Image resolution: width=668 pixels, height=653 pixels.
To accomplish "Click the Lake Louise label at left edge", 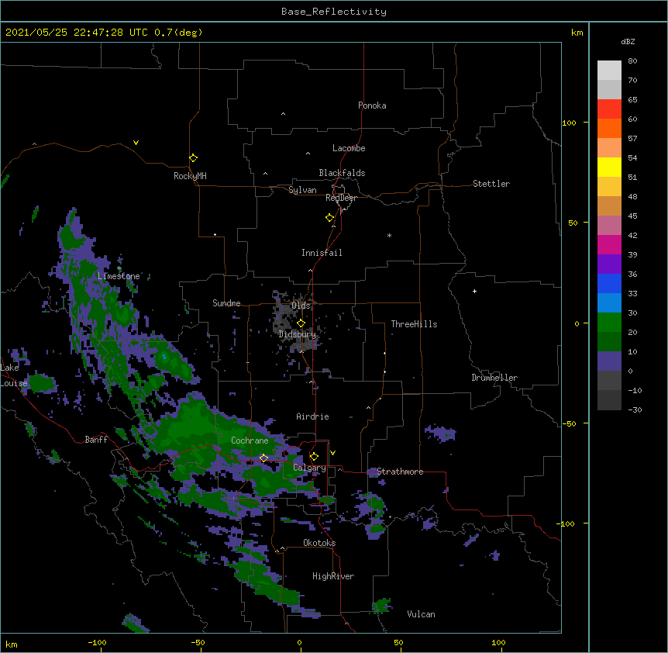I will click(x=13, y=375).
